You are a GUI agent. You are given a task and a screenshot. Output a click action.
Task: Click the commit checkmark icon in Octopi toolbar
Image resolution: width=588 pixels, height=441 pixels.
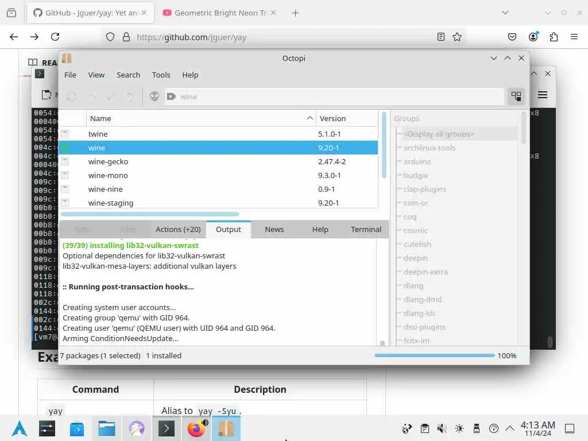tap(110, 96)
